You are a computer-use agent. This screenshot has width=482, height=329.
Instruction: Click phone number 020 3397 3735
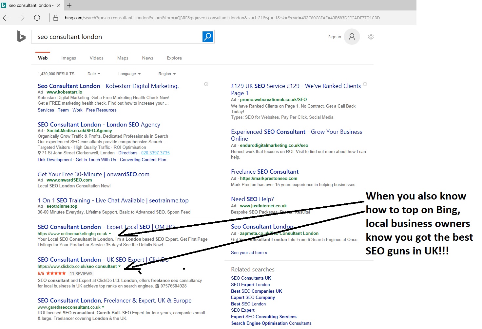[x=155, y=153]
